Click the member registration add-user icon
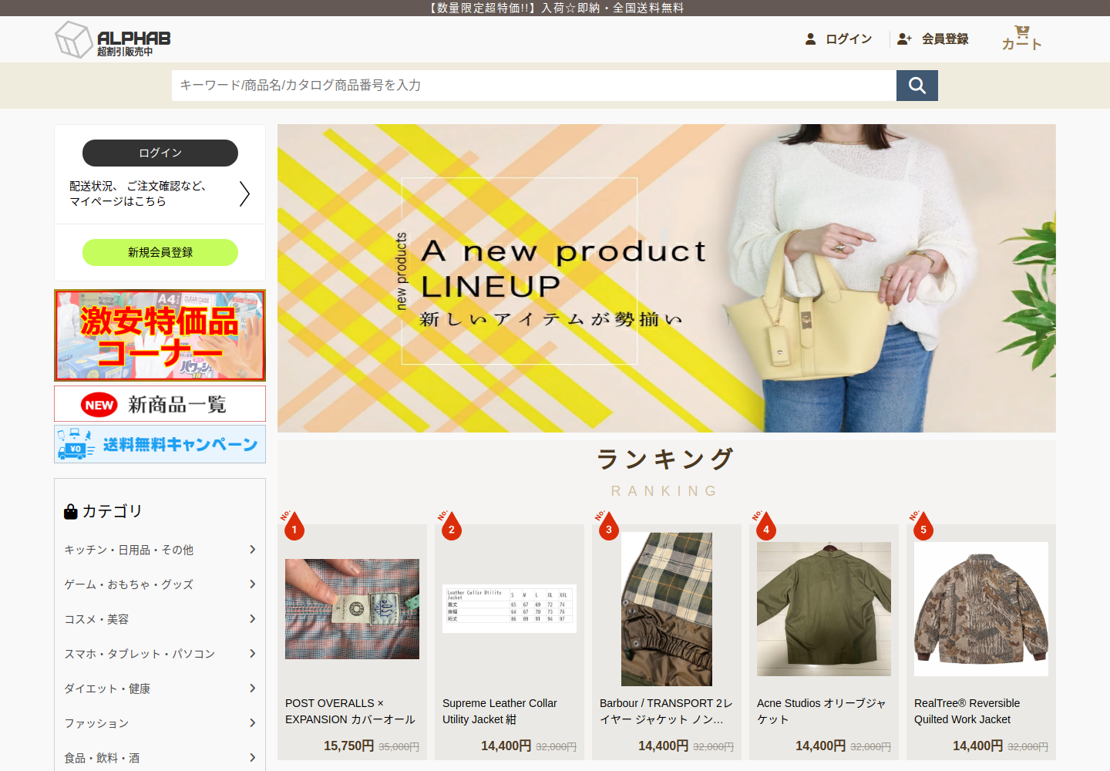1110x771 pixels. tap(904, 39)
